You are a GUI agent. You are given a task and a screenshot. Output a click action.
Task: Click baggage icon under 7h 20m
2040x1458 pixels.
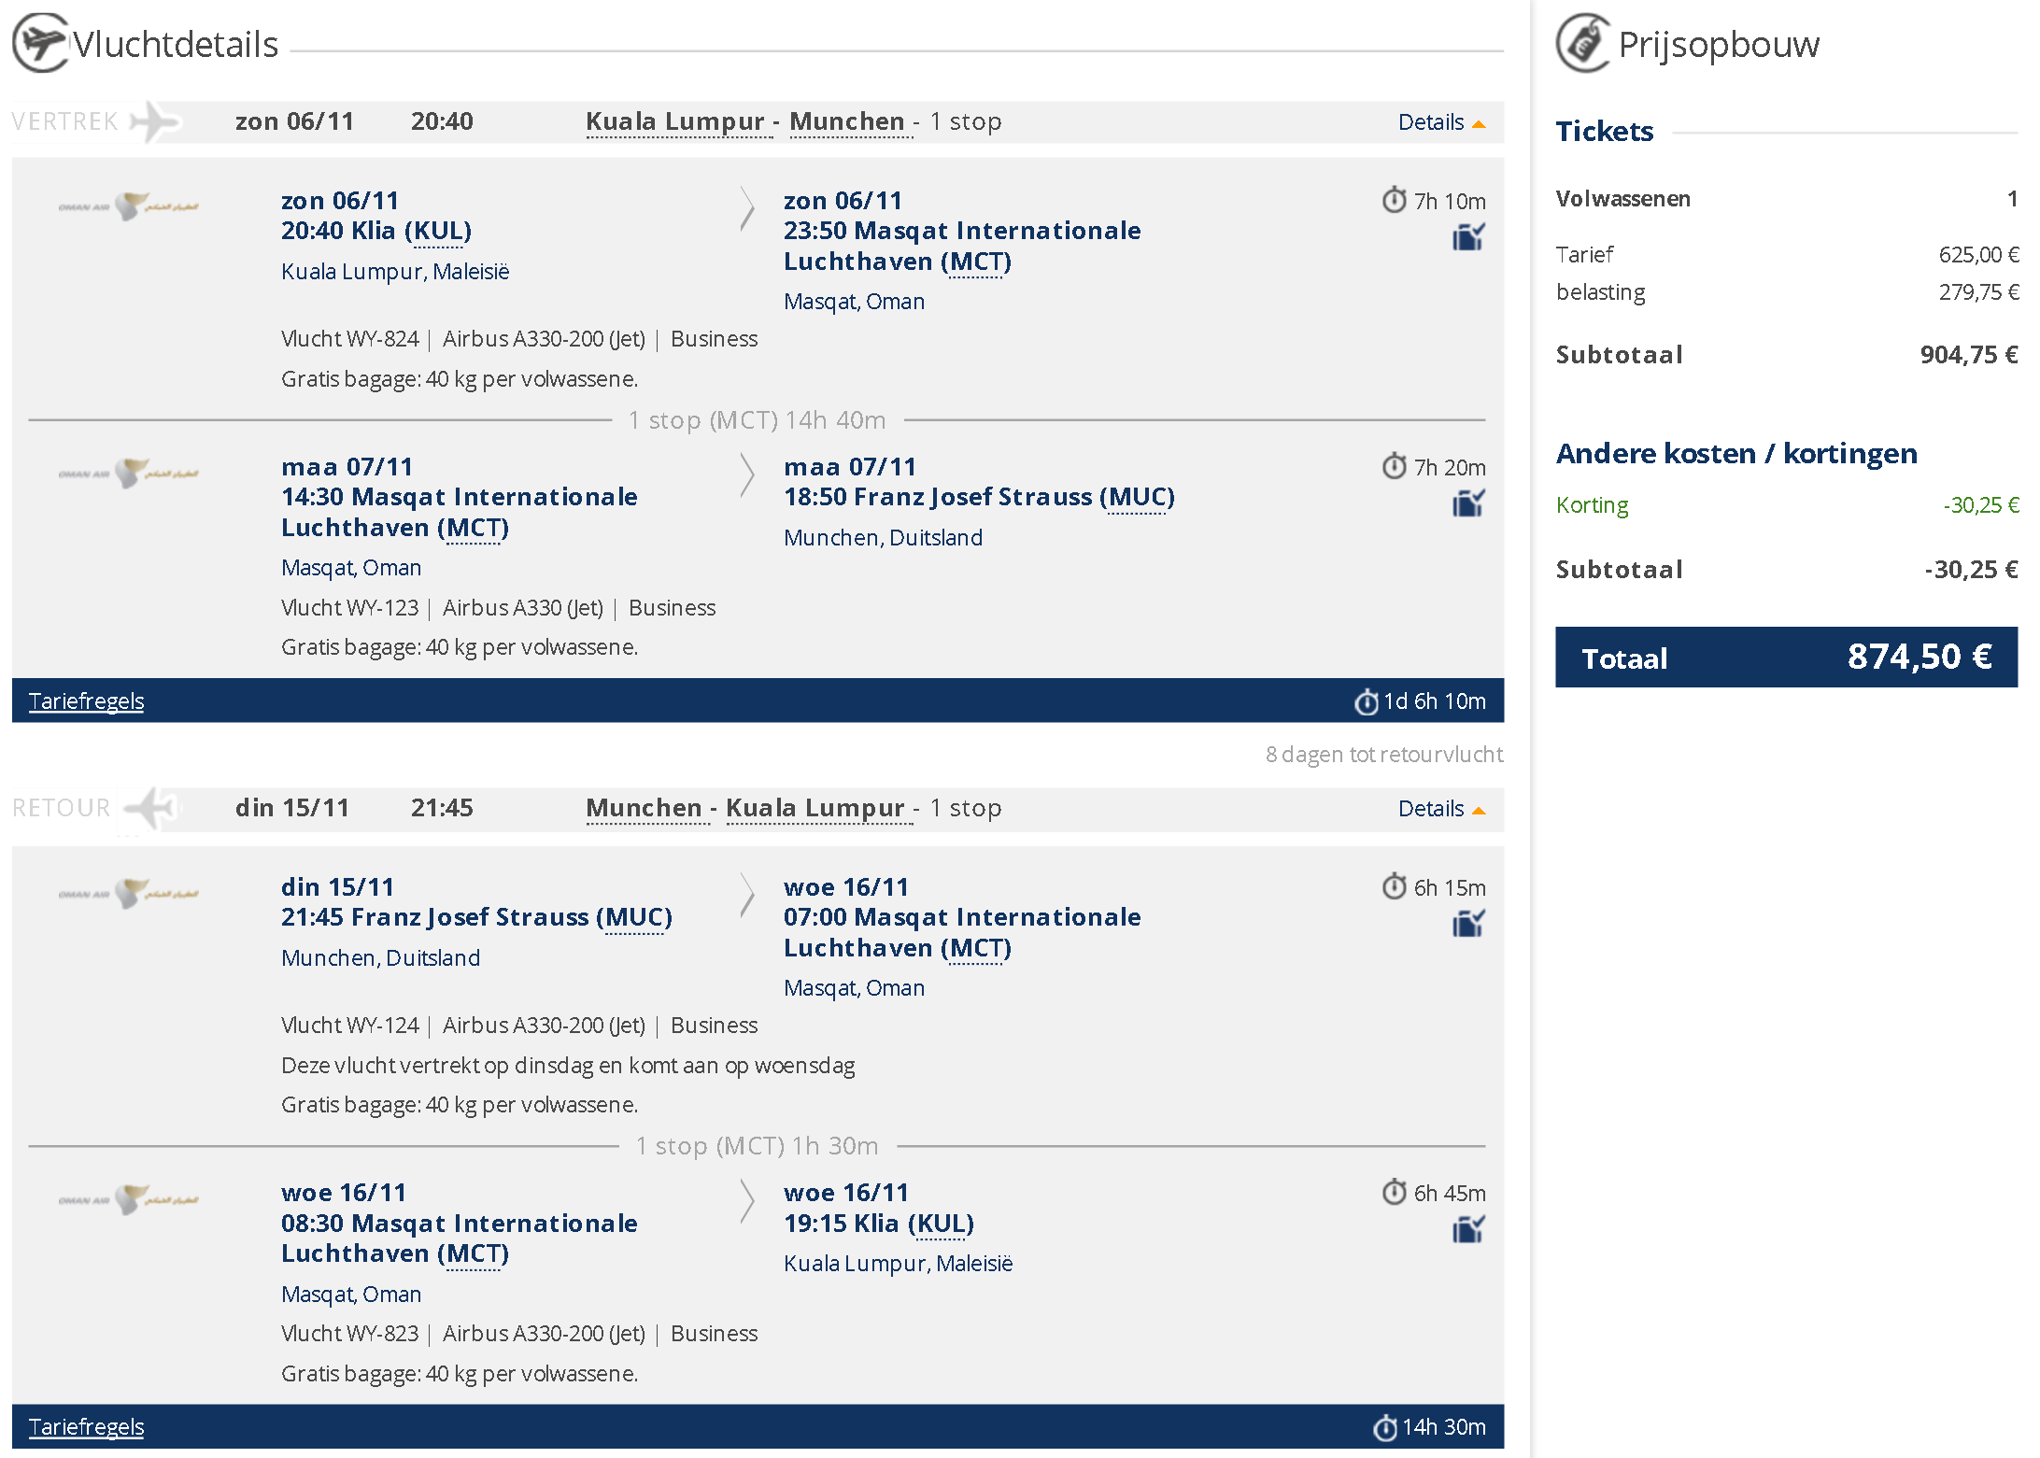pyautogui.click(x=1468, y=504)
